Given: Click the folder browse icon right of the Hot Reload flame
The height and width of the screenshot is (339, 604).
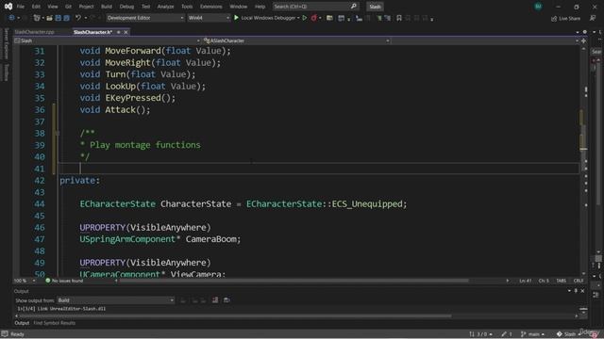Looking at the screenshot, I should 329,18.
